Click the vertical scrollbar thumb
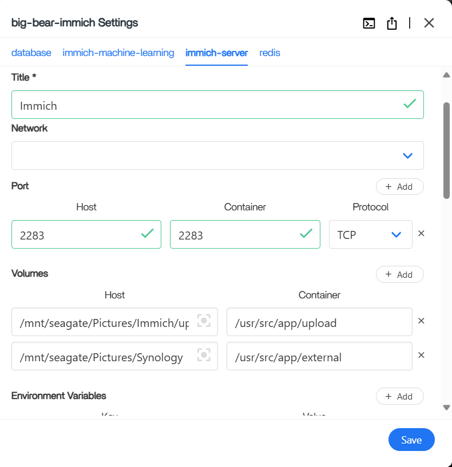Screen dimensions: 452x467 coord(446,150)
